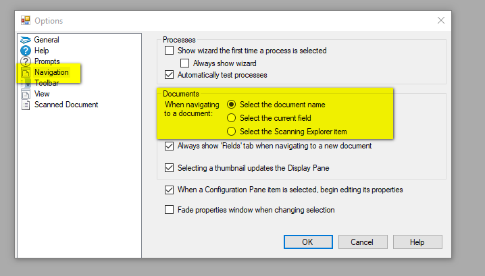Choose Select the Scanning Explorer item option

(232, 132)
